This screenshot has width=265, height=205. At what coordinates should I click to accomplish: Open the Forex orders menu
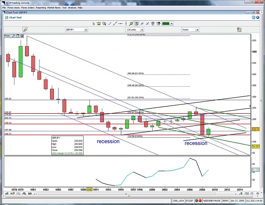click(x=28, y=8)
